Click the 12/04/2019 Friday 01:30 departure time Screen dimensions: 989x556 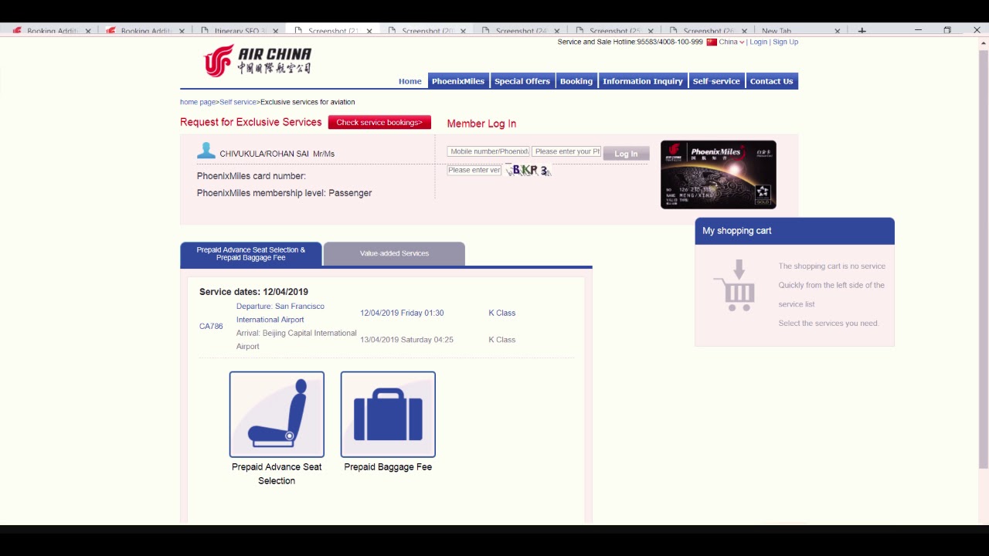[402, 313]
